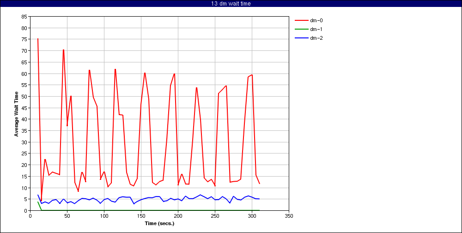Image resolution: width=462 pixels, height=233 pixels.
Task: Click the blue dm-2 legend line swatch
Action: coord(301,38)
